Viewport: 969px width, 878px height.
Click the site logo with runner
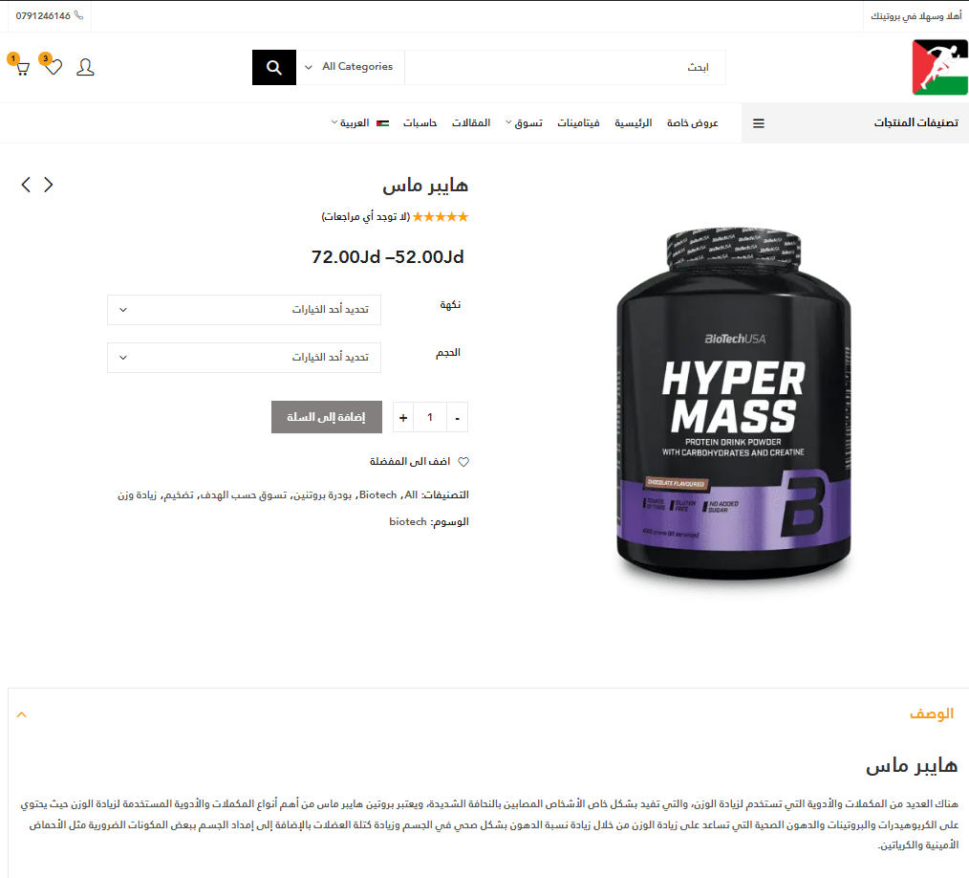pos(939,67)
